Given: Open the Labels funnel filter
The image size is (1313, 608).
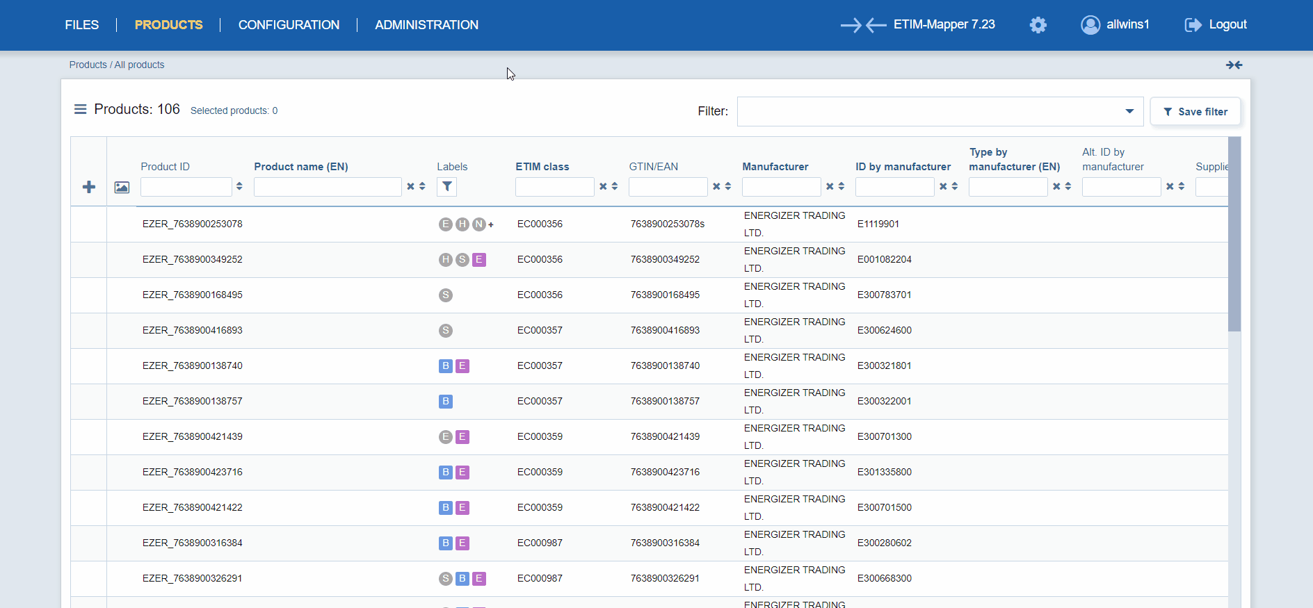Looking at the screenshot, I should coord(446,186).
